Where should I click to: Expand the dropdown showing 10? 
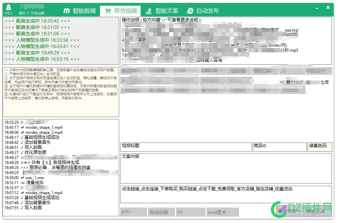190,212
